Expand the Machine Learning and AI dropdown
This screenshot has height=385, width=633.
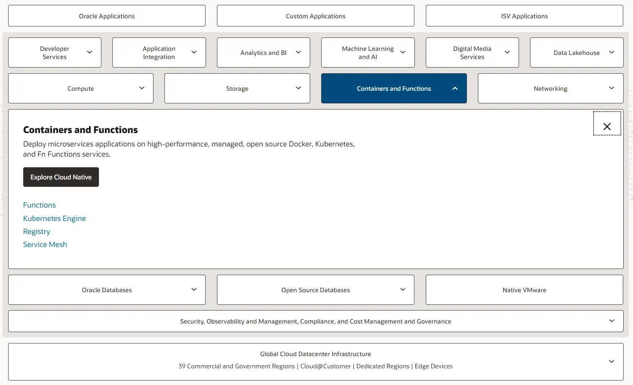368,52
